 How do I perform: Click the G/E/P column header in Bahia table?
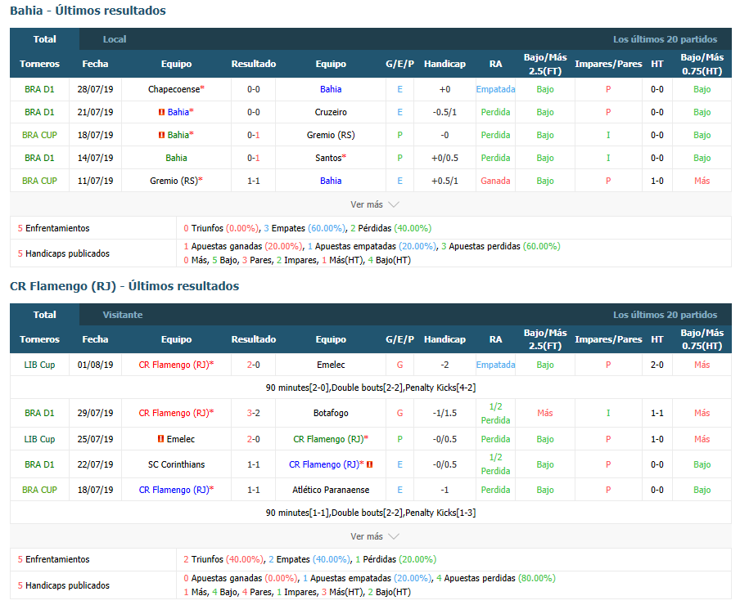(399, 64)
